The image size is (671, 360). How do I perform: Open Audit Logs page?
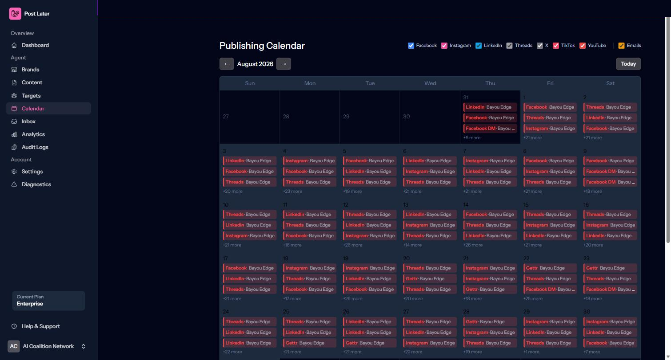pos(48,147)
